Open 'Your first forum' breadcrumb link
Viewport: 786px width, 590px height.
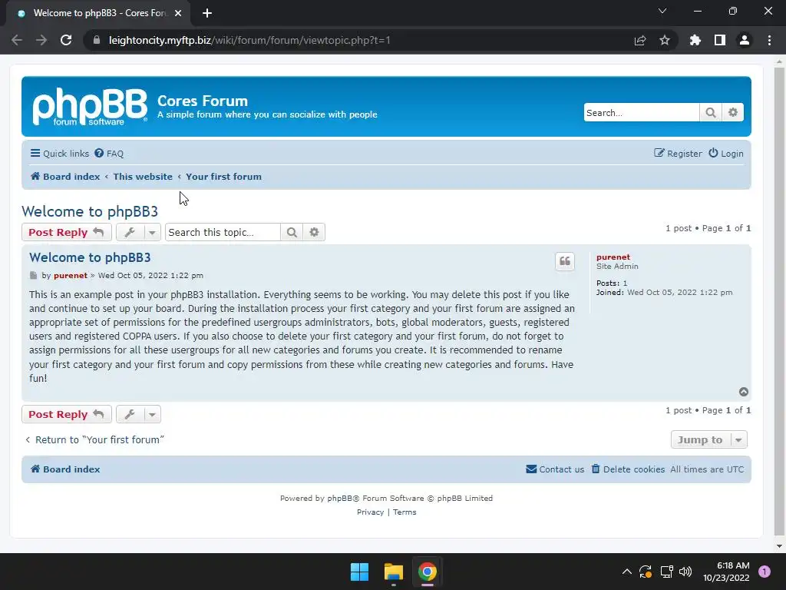click(x=223, y=177)
